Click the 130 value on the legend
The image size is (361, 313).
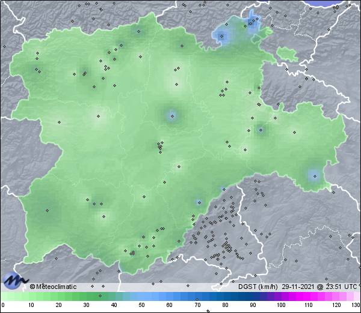pos(356,305)
